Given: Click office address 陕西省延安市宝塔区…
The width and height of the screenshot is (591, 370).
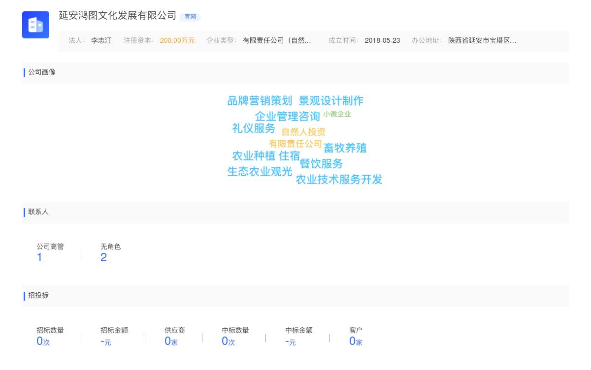Looking at the screenshot, I should coord(482,41).
